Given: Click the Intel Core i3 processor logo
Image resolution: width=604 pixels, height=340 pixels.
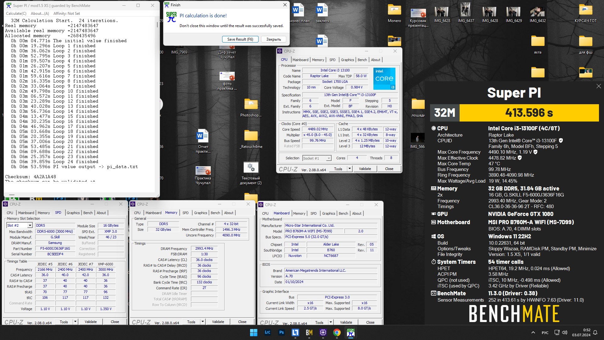Looking at the screenshot, I should click(x=384, y=79).
